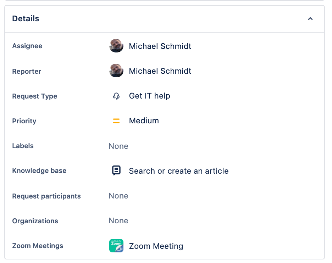Click the Knowledge base field label
This screenshot has width=332, height=263.
pos(39,170)
